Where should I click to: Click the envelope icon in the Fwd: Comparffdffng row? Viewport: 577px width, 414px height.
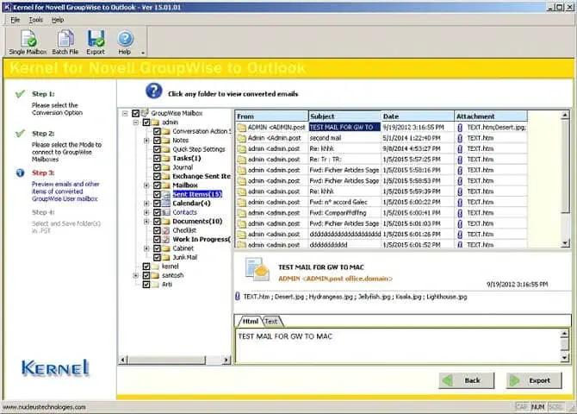point(241,213)
